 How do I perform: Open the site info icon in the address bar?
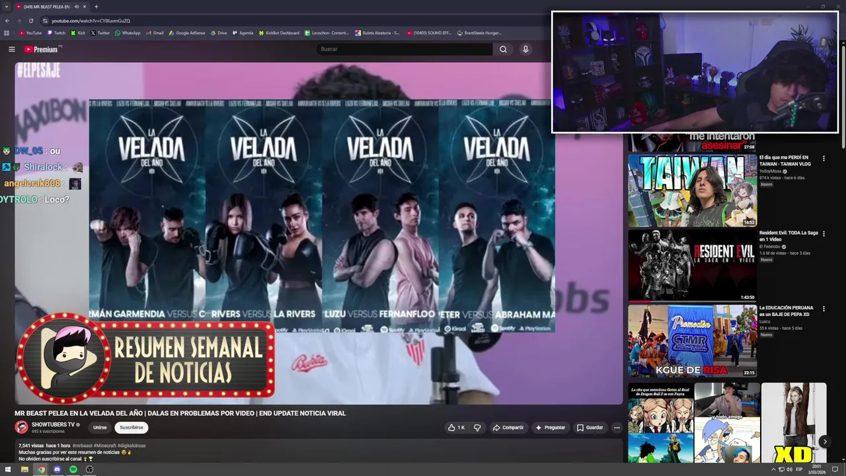tap(45, 20)
